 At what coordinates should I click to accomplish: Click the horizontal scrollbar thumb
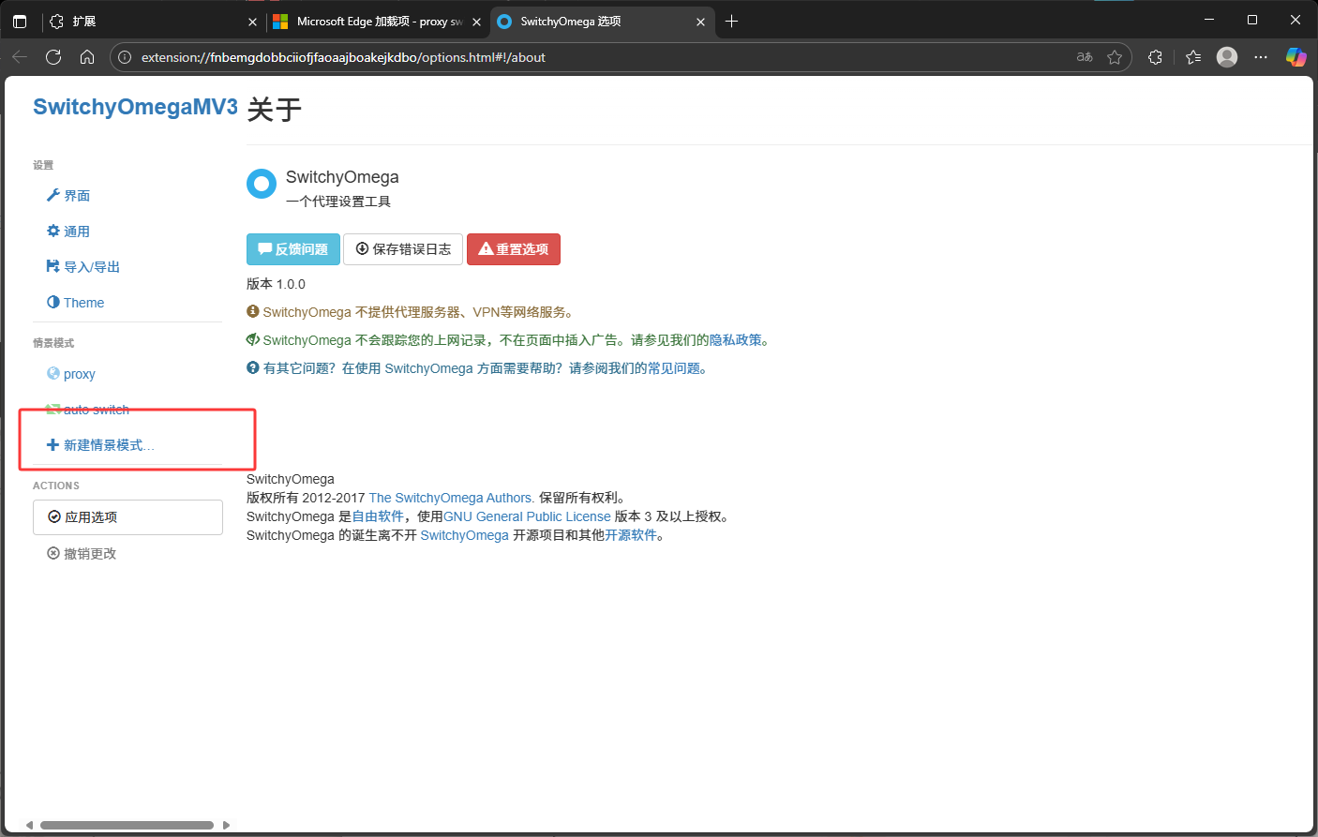[x=127, y=825]
